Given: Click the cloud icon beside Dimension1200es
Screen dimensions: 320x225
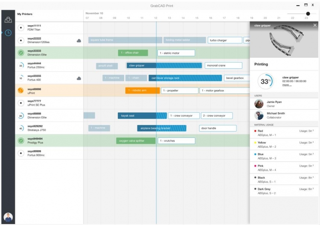Looking at the screenshot, I should (x=79, y=41).
